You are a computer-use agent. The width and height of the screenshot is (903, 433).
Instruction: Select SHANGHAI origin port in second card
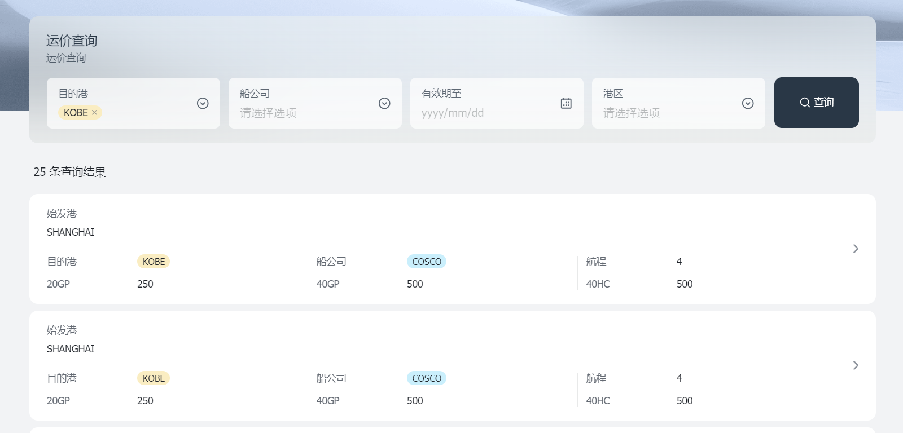click(x=71, y=349)
